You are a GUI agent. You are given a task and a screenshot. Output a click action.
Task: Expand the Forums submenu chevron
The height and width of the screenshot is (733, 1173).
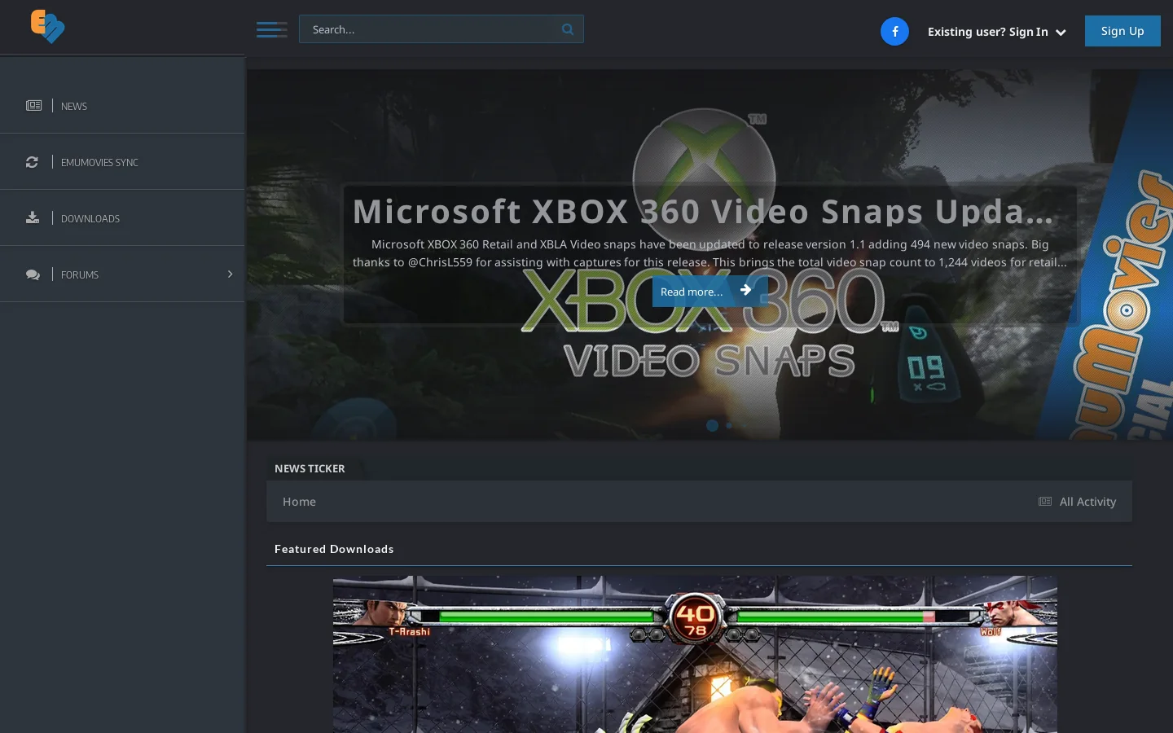point(230,274)
